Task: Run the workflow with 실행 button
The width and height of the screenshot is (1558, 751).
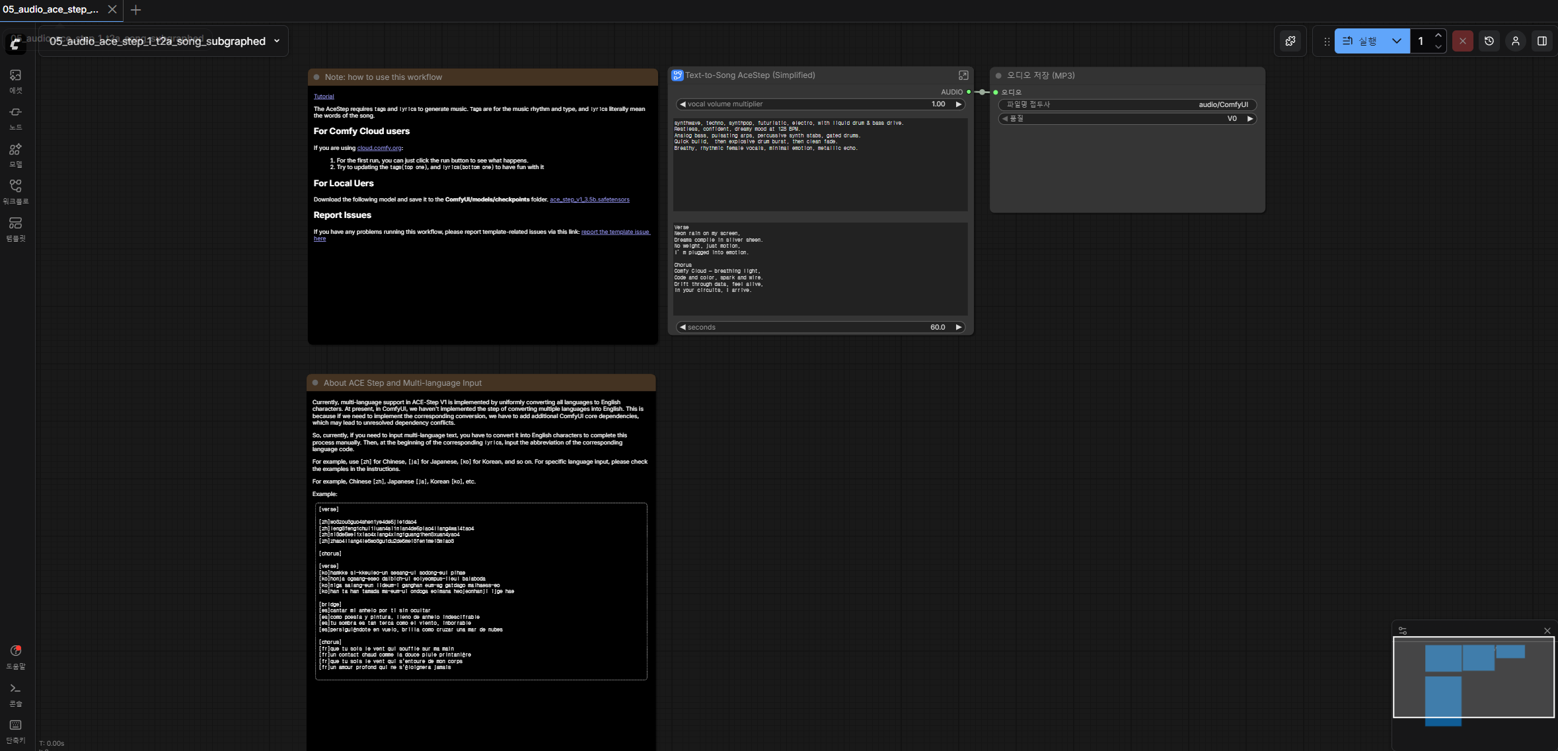Action: tap(1361, 41)
